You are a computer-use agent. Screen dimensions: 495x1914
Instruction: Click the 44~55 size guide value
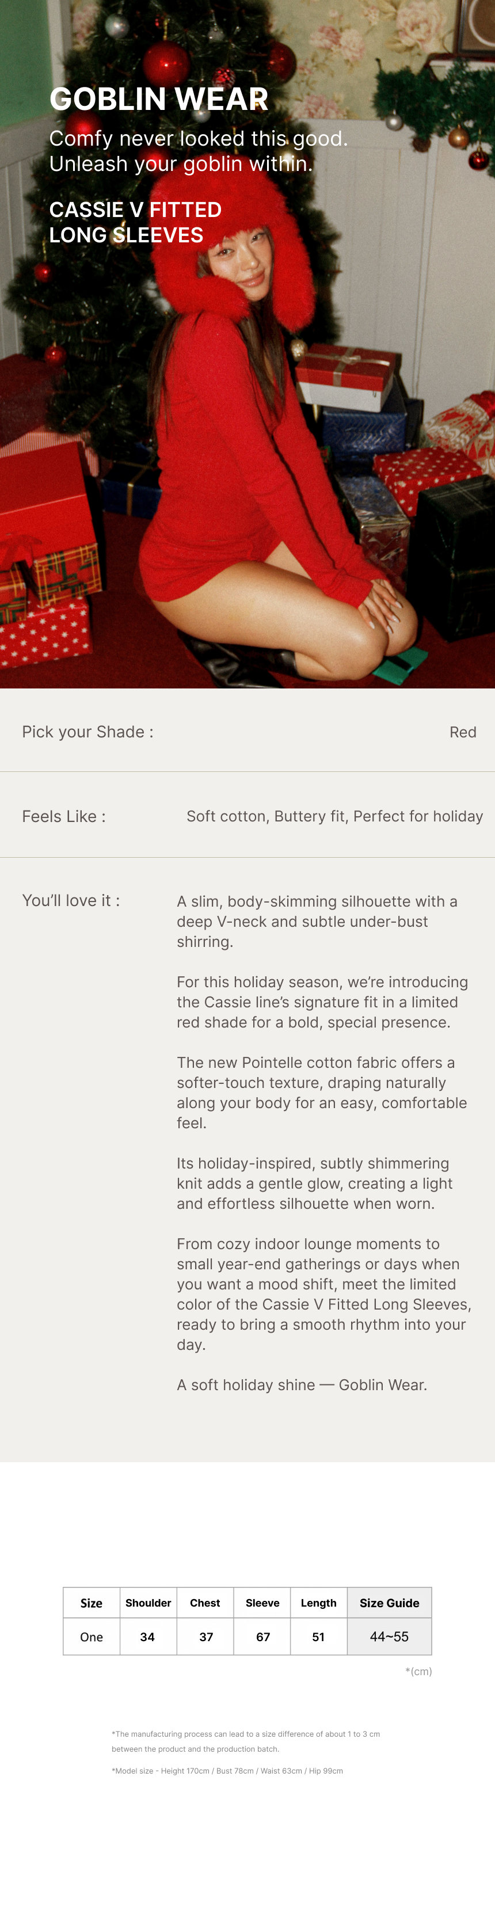click(389, 1637)
